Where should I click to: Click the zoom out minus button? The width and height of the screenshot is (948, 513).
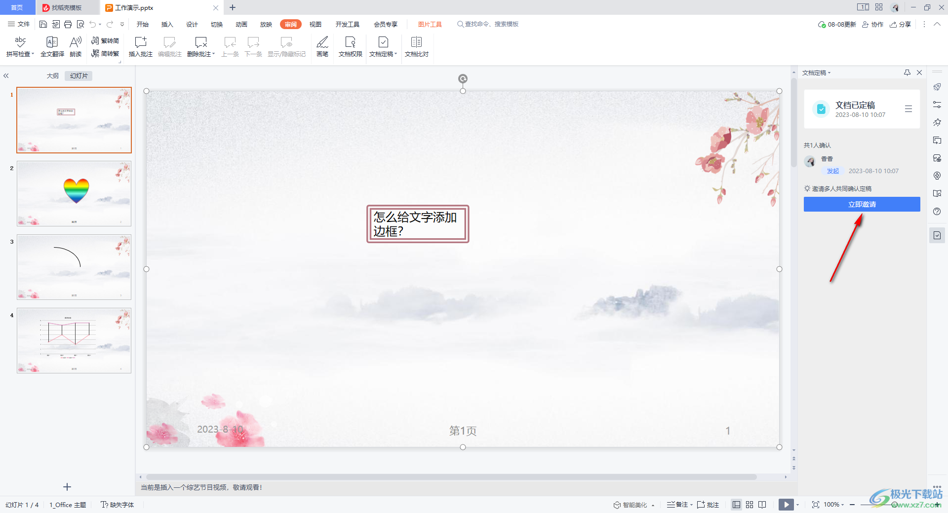pyautogui.click(x=852, y=505)
